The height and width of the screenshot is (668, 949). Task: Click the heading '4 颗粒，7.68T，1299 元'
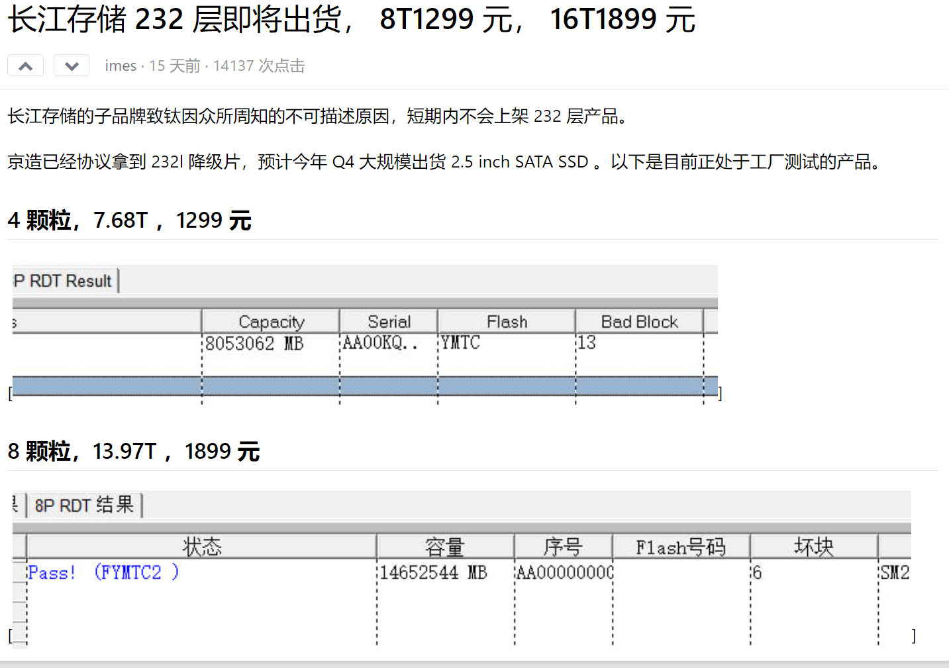tap(130, 220)
